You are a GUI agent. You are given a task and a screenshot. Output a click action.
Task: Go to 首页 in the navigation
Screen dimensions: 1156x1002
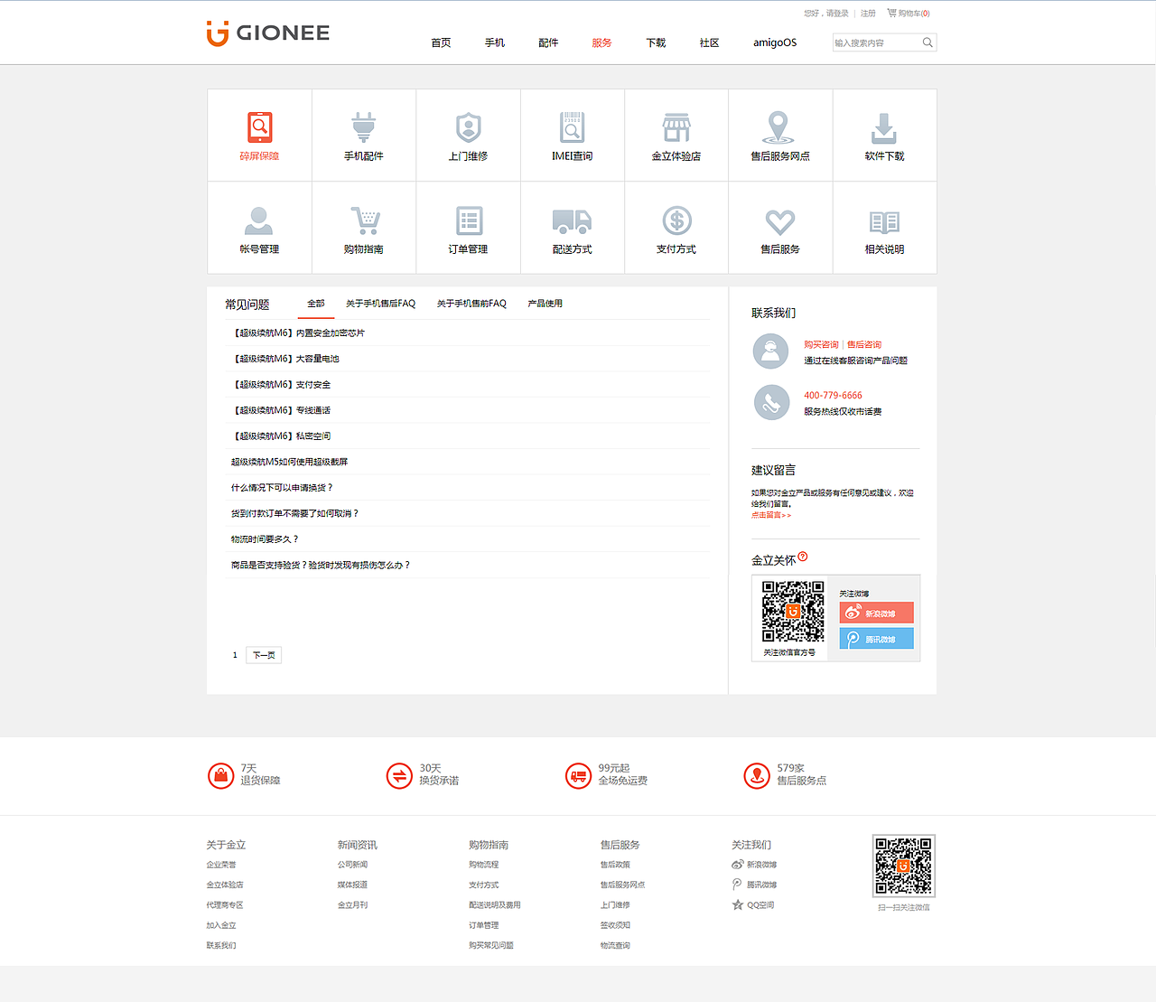pos(441,42)
